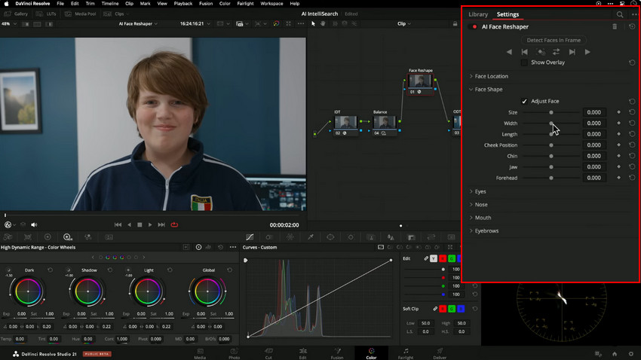The height and width of the screenshot is (360, 641).
Task: Jump to the first frame of clip
Action: coord(118,225)
